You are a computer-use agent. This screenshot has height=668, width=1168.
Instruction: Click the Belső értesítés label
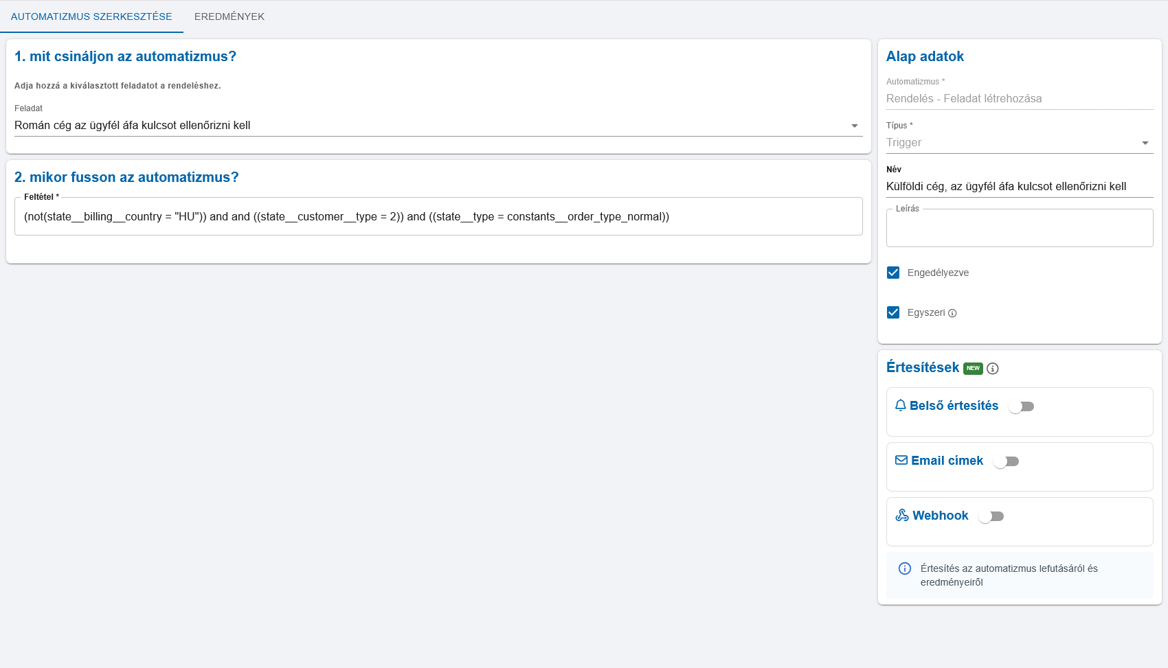(x=954, y=406)
